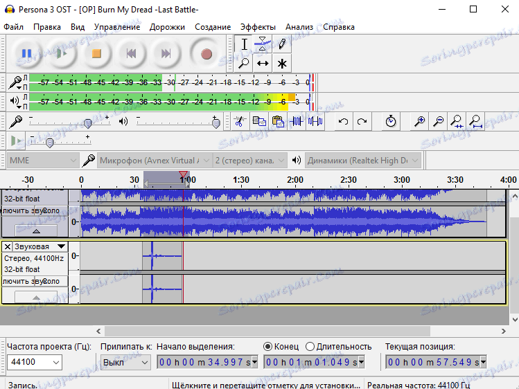
Task: Click the Cut scissors icon
Action: click(x=239, y=121)
